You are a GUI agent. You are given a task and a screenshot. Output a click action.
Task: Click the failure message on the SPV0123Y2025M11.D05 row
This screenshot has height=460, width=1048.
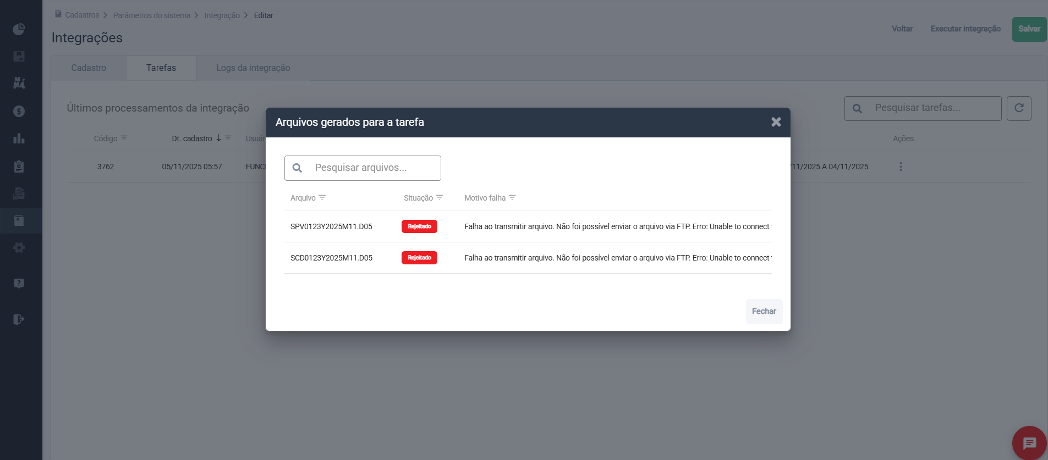tap(618, 226)
